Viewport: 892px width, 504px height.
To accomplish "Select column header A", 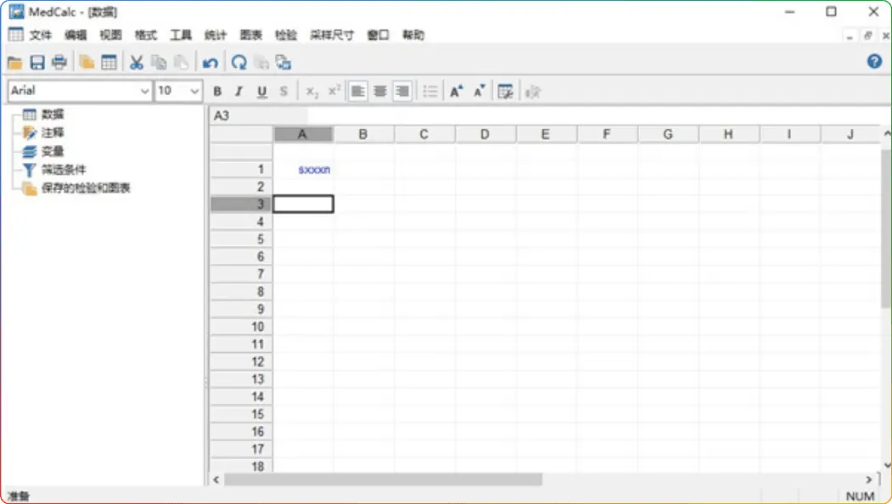I will coord(303,134).
